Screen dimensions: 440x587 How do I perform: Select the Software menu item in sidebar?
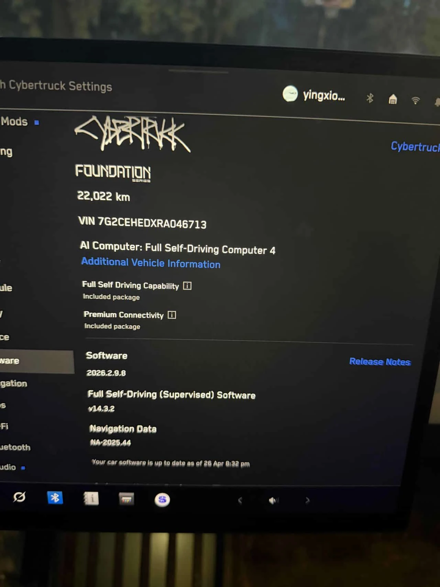pos(37,361)
